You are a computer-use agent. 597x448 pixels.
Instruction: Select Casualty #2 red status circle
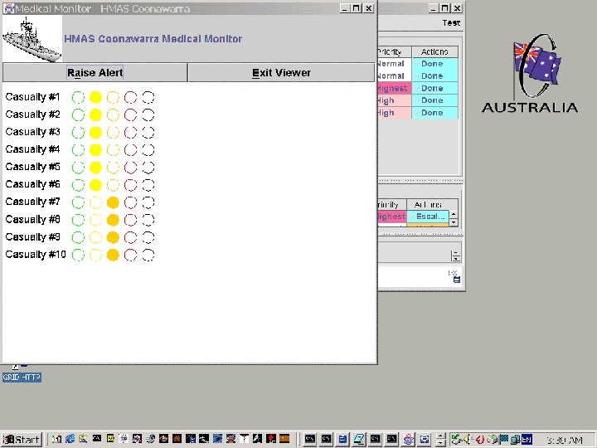click(131, 114)
